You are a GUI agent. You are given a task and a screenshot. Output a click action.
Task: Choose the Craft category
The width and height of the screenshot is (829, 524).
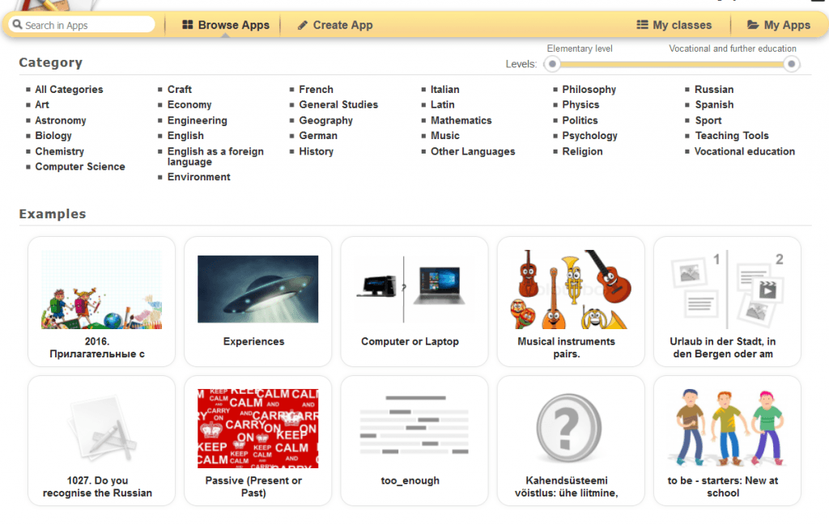[180, 89]
